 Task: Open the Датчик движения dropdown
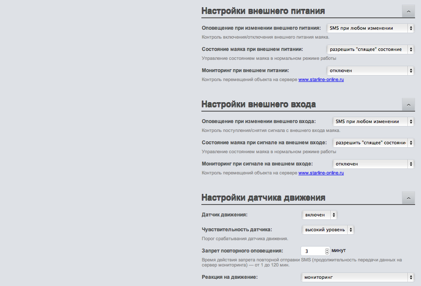pos(320,215)
